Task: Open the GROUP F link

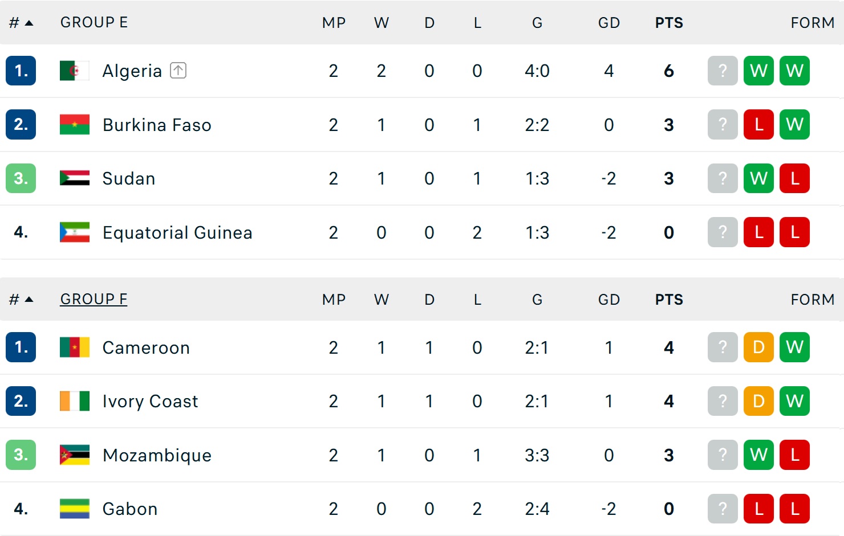Action: pyautogui.click(x=94, y=299)
